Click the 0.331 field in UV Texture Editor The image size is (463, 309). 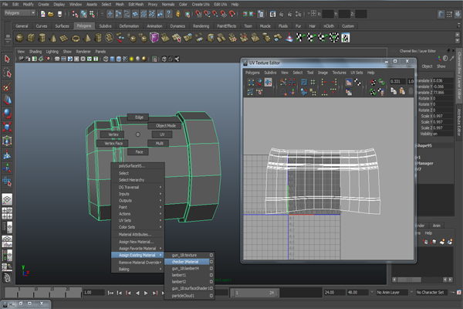point(397,81)
